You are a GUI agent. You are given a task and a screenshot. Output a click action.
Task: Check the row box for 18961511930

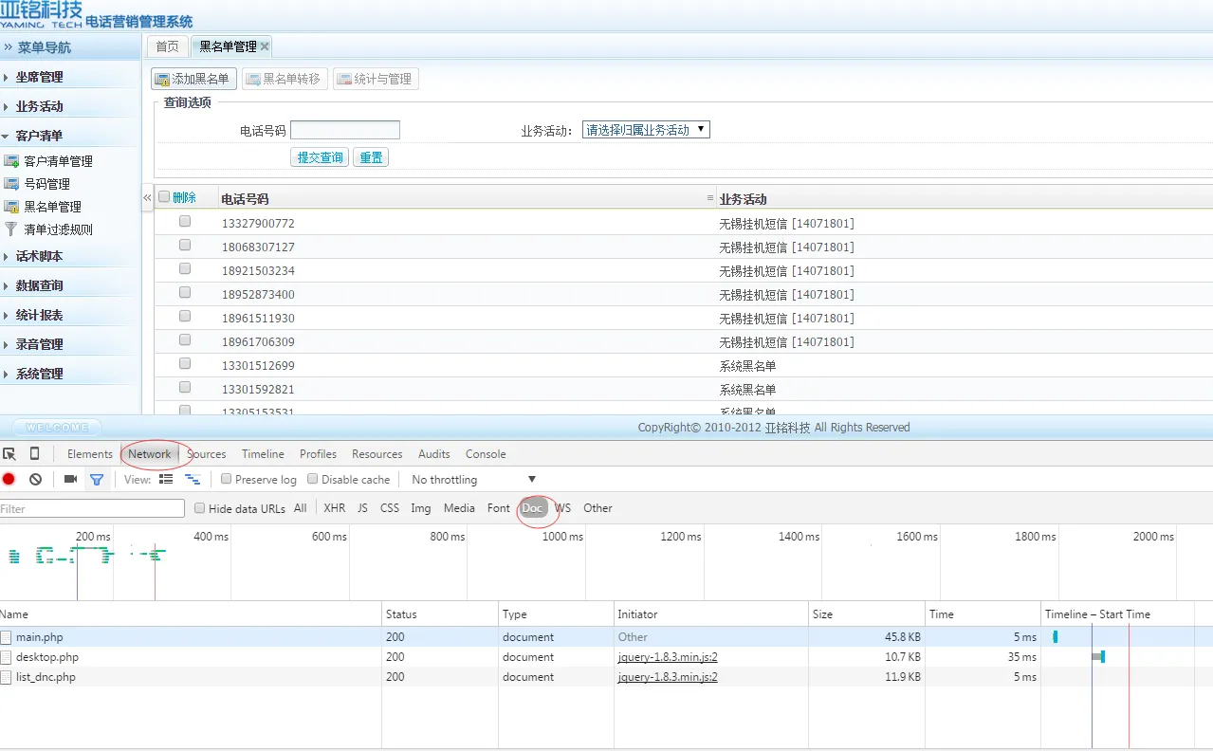pyautogui.click(x=185, y=316)
